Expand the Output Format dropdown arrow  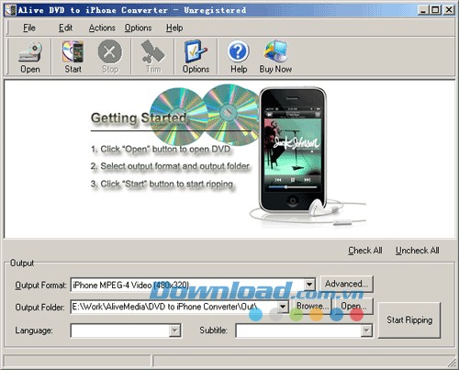[x=309, y=285]
